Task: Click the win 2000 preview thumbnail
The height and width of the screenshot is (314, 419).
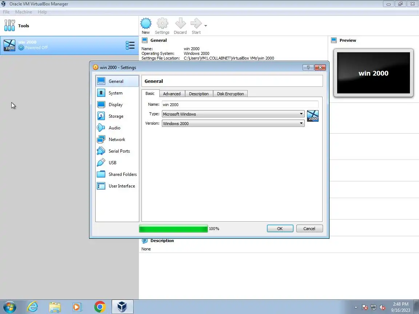Action: tap(373, 73)
